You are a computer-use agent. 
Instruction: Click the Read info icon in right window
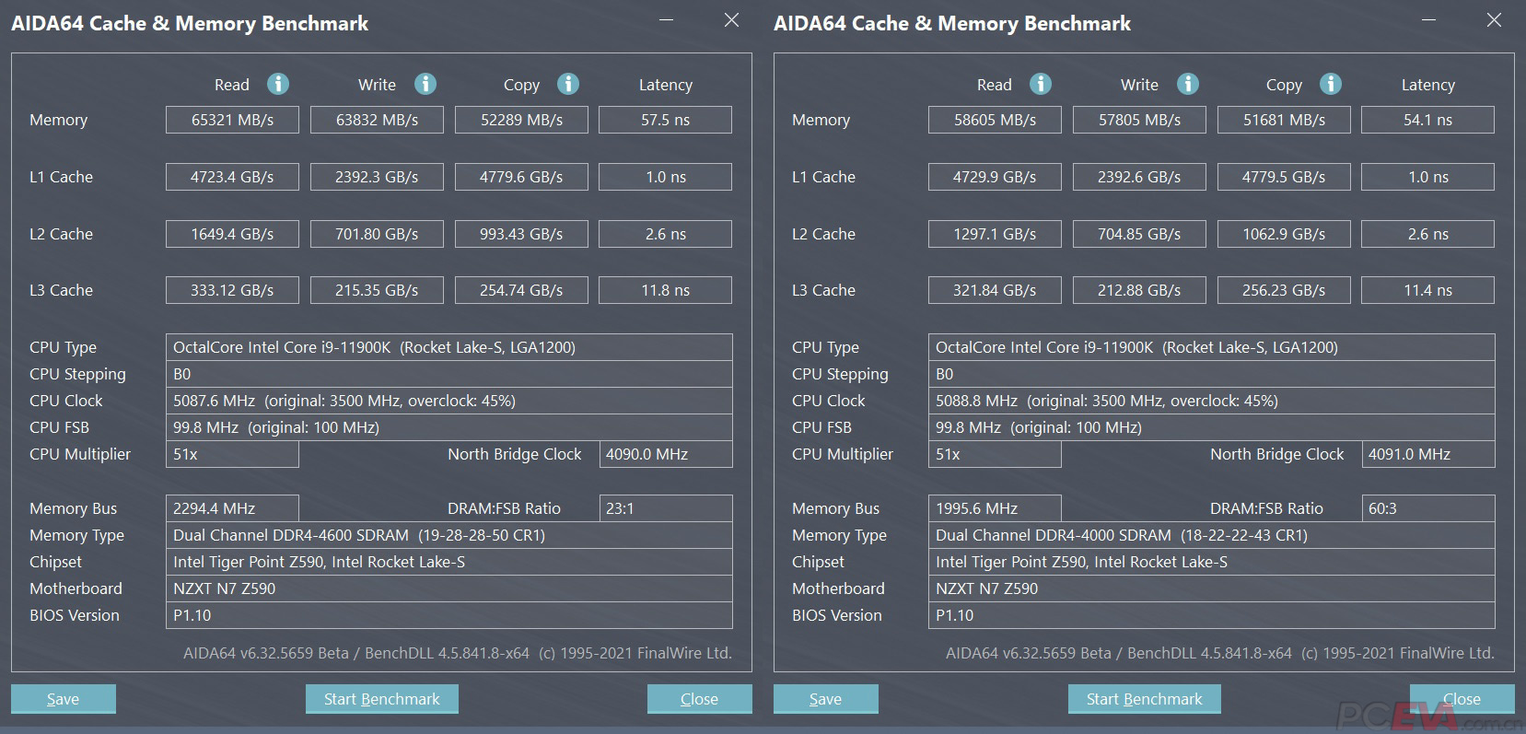coord(1041,84)
